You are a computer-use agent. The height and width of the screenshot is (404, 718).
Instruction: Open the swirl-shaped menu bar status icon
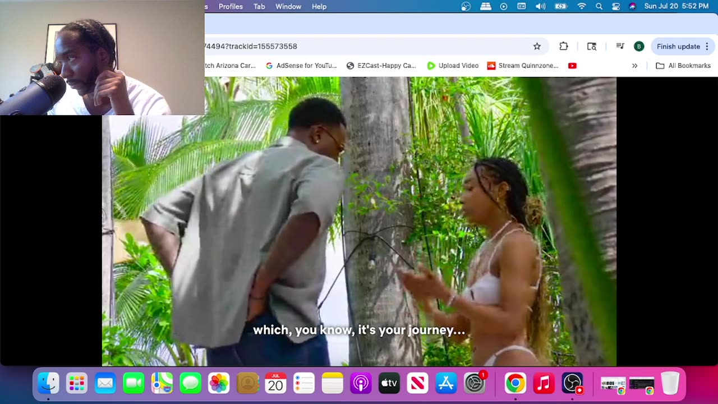(466, 7)
